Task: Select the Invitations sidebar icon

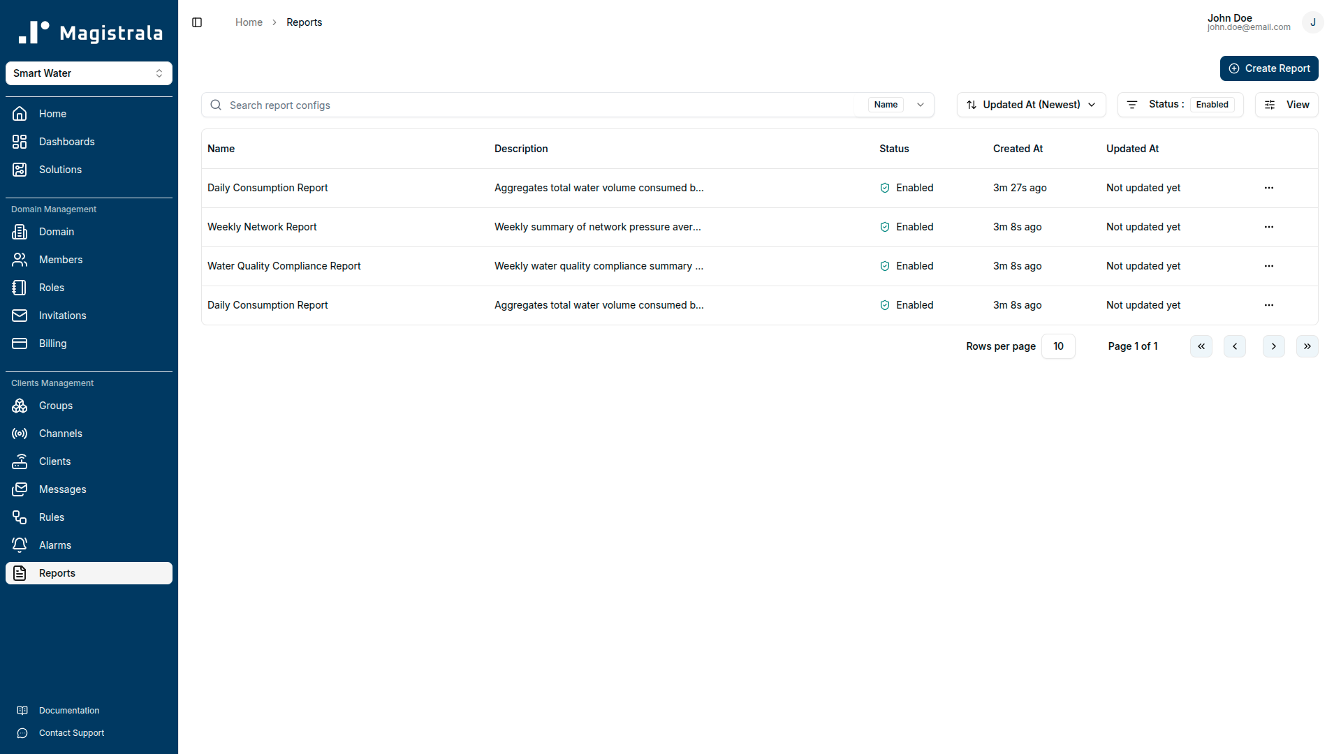Action: [x=19, y=316]
